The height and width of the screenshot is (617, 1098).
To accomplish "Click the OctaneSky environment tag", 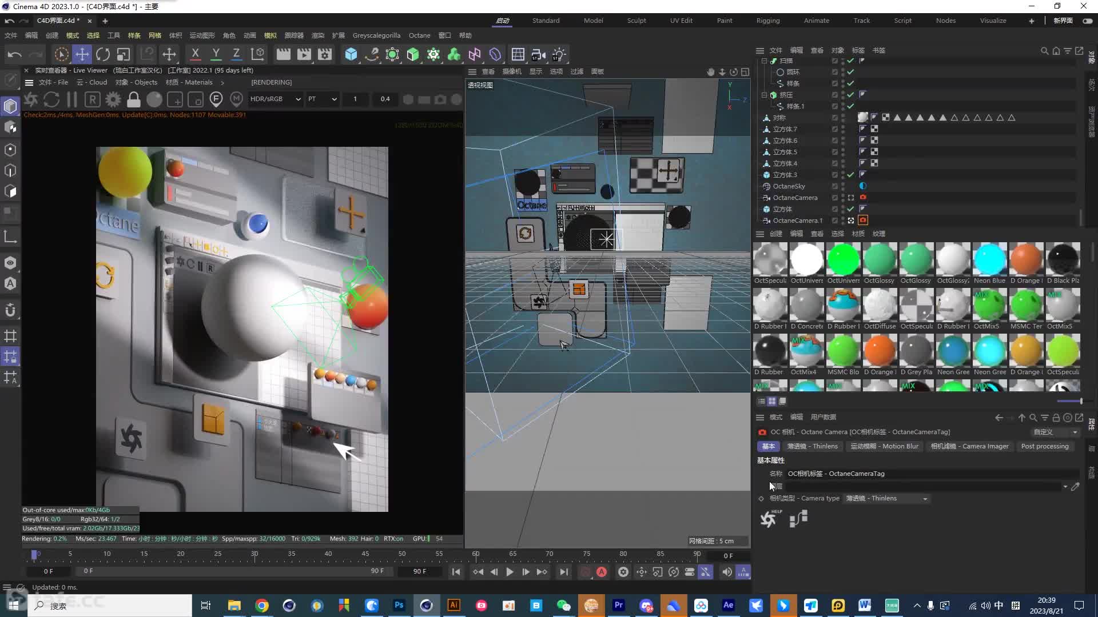I will click(x=863, y=186).
